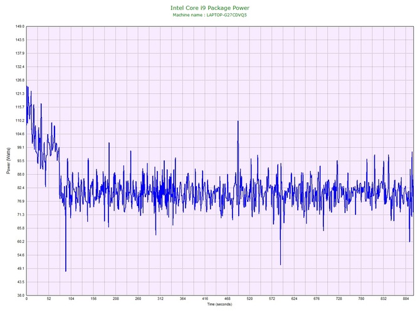Click the 312 seconds x-axis tick label
This screenshot has height=315, width=420.
point(160,299)
